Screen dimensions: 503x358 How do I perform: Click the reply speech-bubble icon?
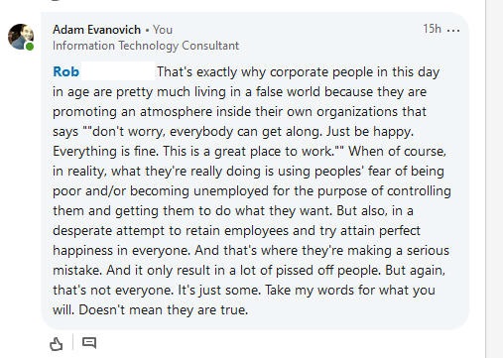coord(89,343)
